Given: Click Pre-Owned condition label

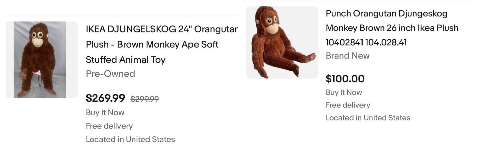Looking at the screenshot, I should pyautogui.click(x=110, y=74).
